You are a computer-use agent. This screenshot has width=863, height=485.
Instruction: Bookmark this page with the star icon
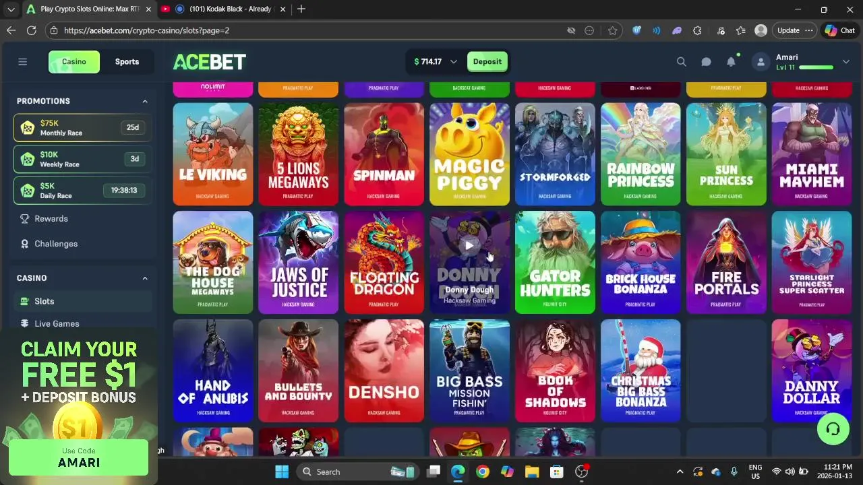612,30
